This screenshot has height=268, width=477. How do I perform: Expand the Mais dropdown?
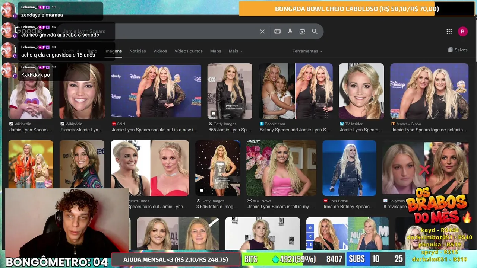[236, 51]
